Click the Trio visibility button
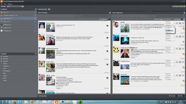The width and height of the screenshot is (186, 104). (180, 96)
